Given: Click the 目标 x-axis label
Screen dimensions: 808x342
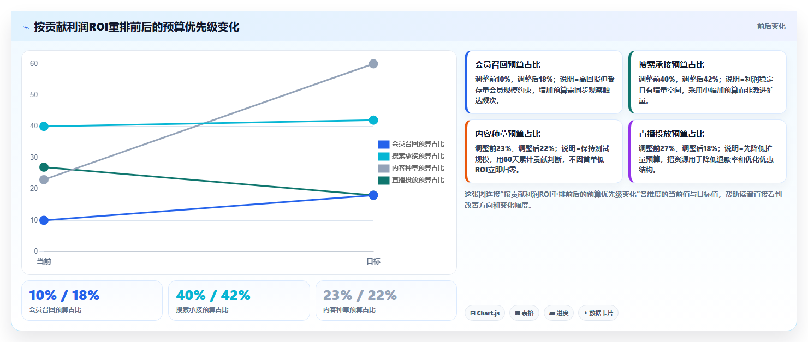Looking at the screenshot, I should (x=373, y=261).
